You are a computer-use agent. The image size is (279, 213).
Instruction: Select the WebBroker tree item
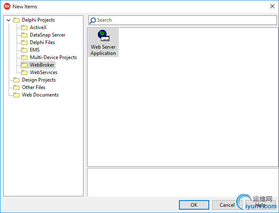(x=42, y=65)
